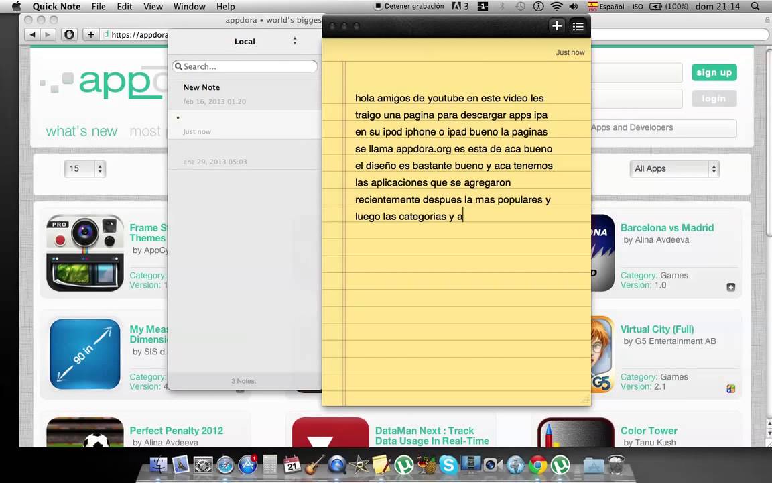Viewport: 772px width, 483px height.
Task: Open the 'what's new' tab on appdora
Action: point(81,131)
